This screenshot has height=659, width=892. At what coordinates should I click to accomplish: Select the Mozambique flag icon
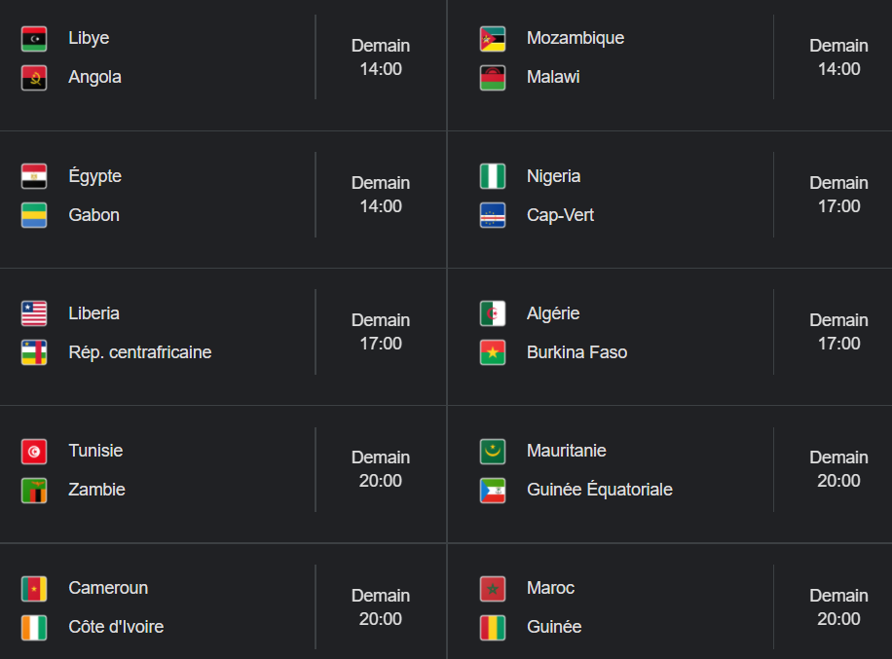(x=493, y=39)
